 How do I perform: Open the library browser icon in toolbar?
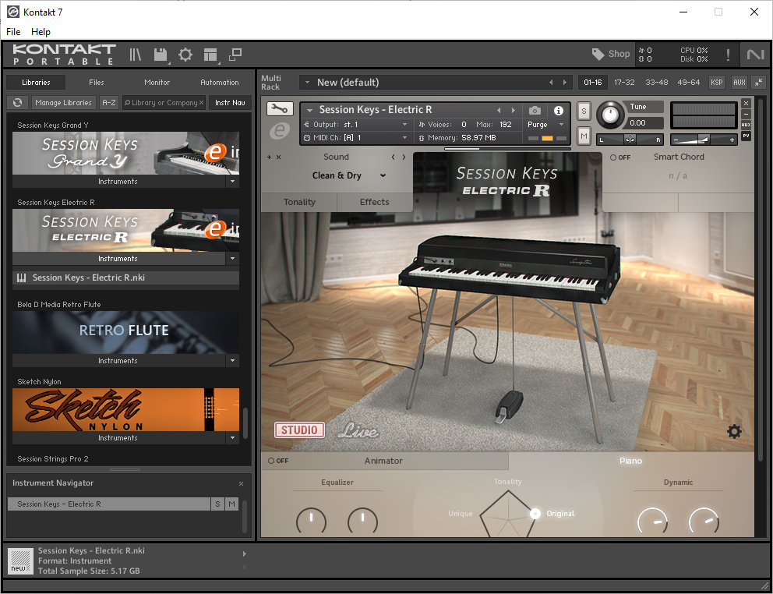point(136,55)
